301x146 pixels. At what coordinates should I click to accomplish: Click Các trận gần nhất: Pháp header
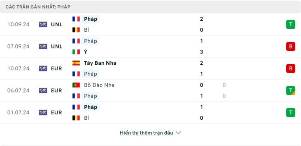(x=38, y=7)
